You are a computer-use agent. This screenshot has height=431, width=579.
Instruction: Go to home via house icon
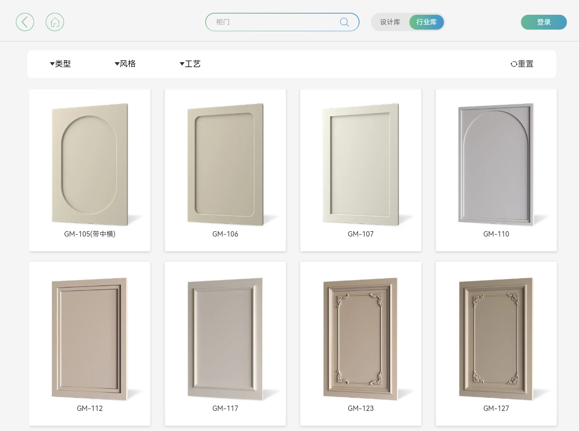[55, 22]
